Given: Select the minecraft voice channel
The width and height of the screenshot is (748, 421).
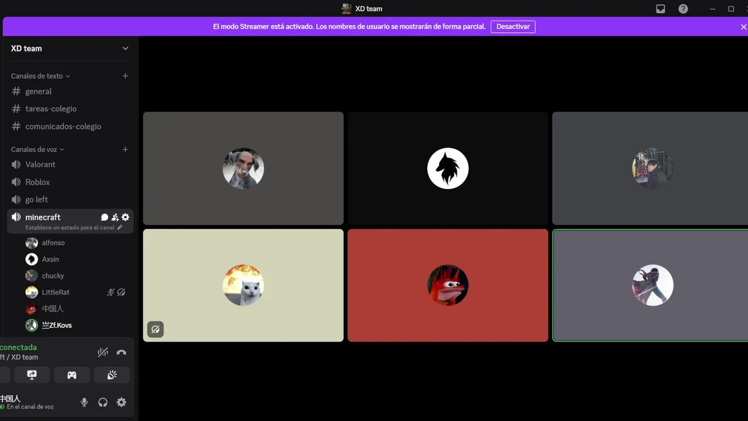Looking at the screenshot, I should coord(43,217).
